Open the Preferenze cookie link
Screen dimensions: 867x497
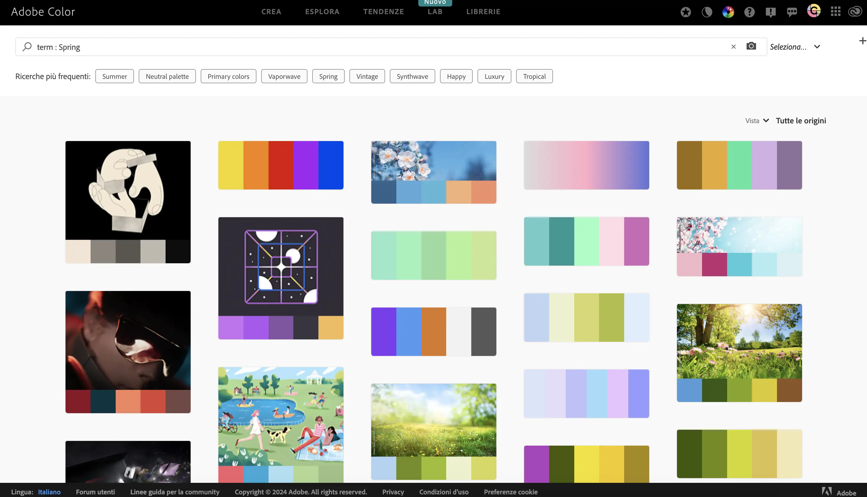(x=511, y=492)
